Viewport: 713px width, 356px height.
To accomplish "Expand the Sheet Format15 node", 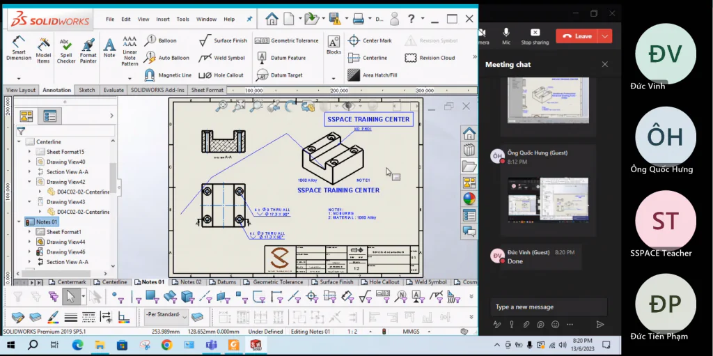I will pyautogui.click(x=29, y=152).
